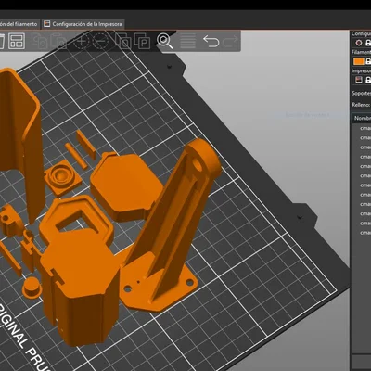Viewport: 371px width, 371px height.
Task: Toggle variable layer height editing icon
Action: pos(187,41)
